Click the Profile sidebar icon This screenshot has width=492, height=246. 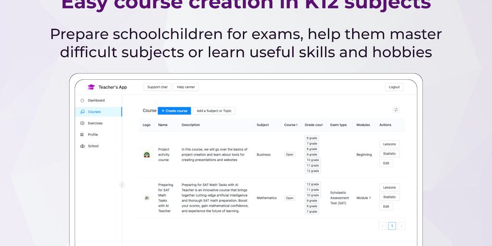(x=82, y=135)
